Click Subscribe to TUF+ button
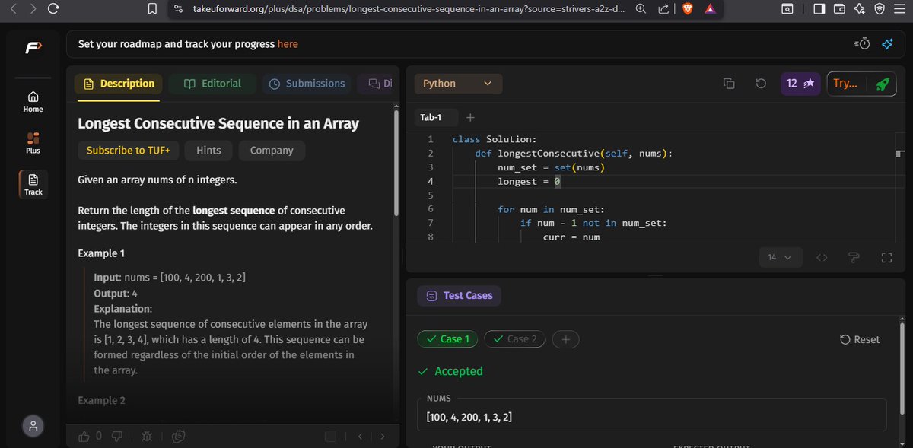Screen dimensions: 913x448 point(129,151)
